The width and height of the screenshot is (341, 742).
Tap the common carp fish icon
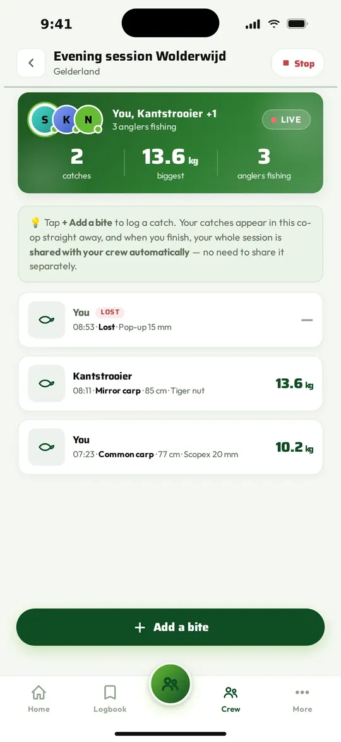click(x=46, y=447)
